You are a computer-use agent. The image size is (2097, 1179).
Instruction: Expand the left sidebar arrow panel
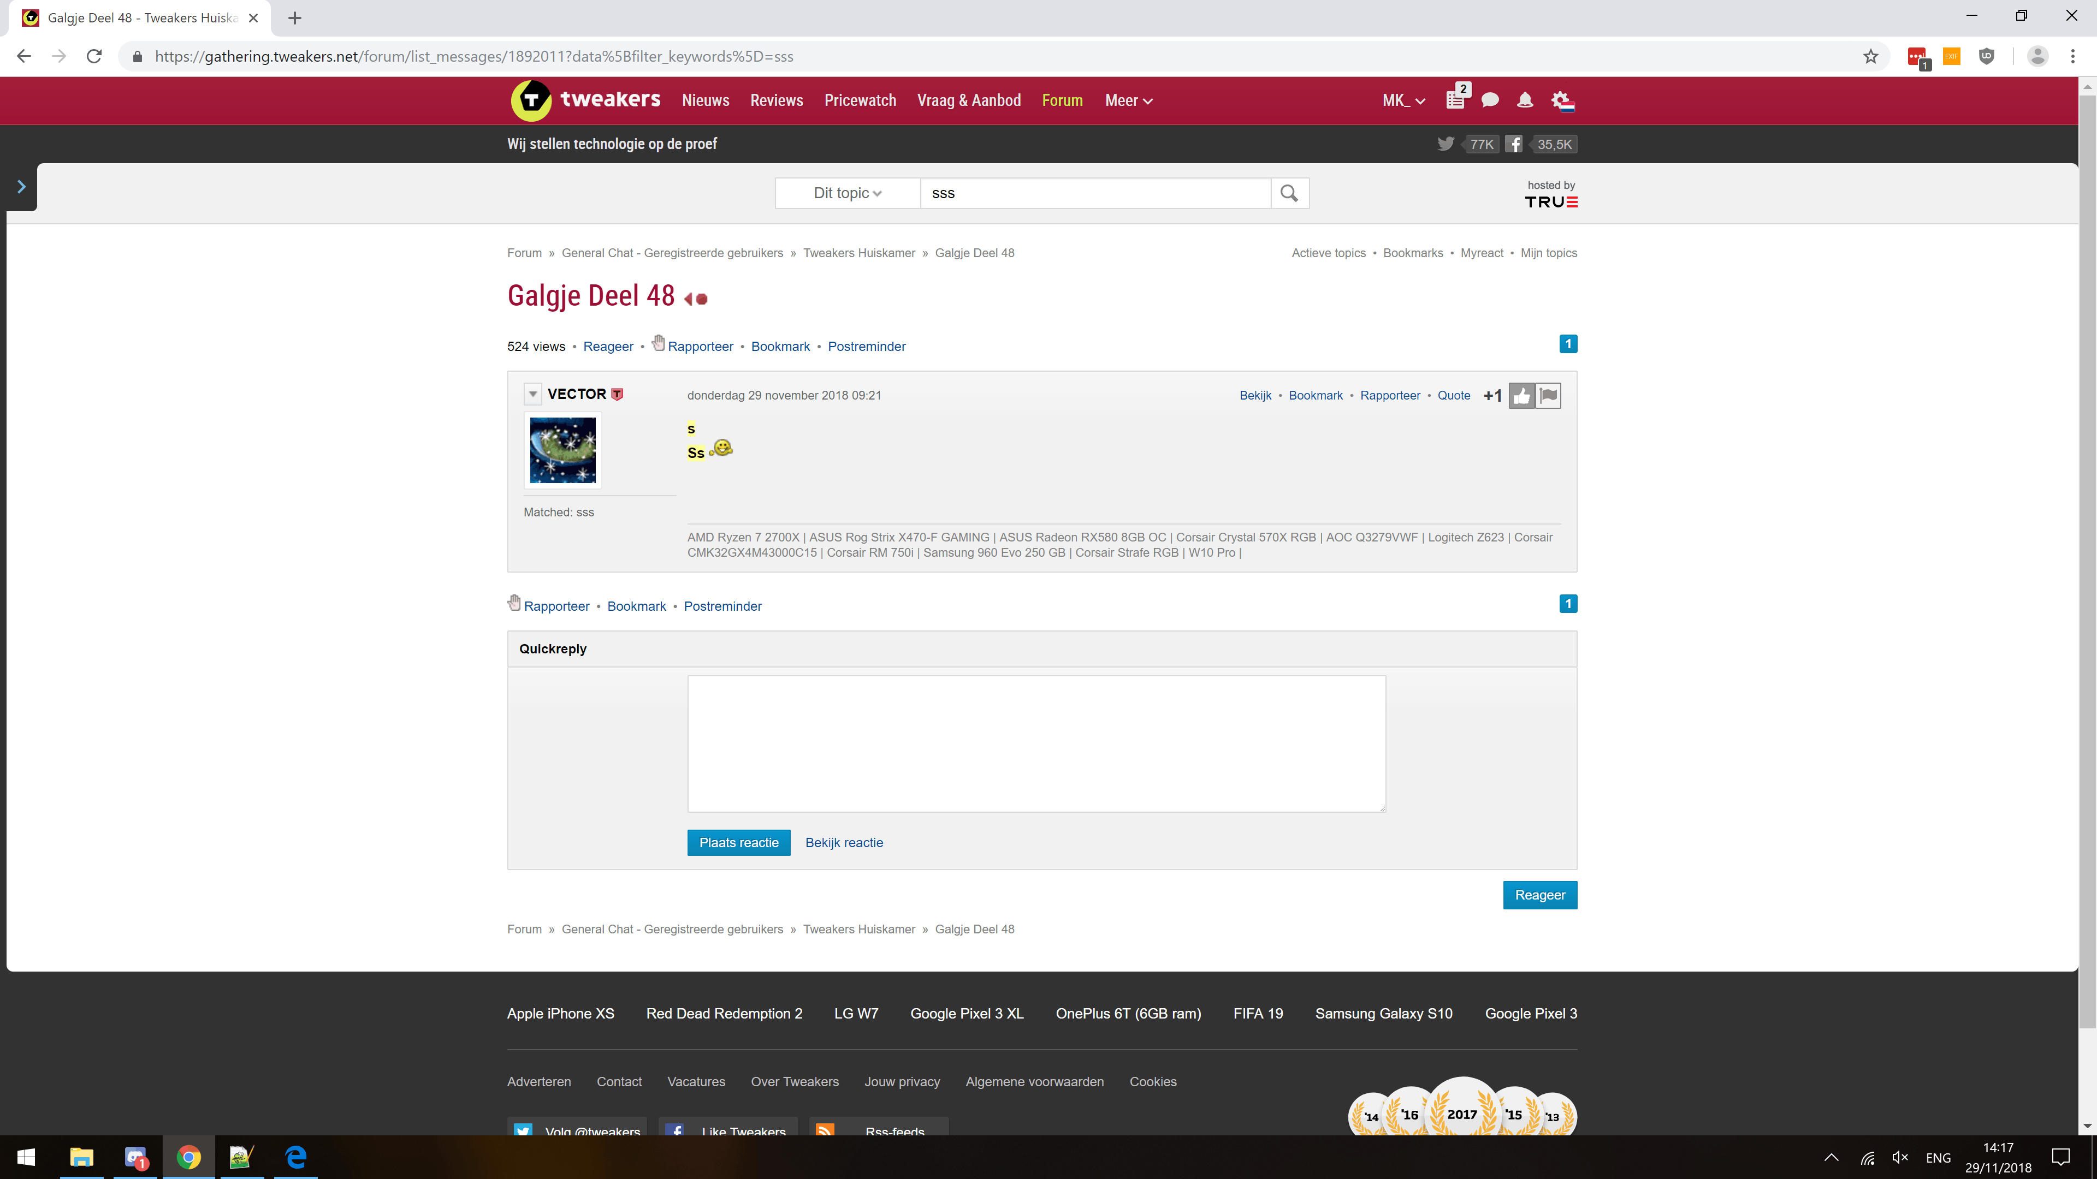tap(21, 186)
